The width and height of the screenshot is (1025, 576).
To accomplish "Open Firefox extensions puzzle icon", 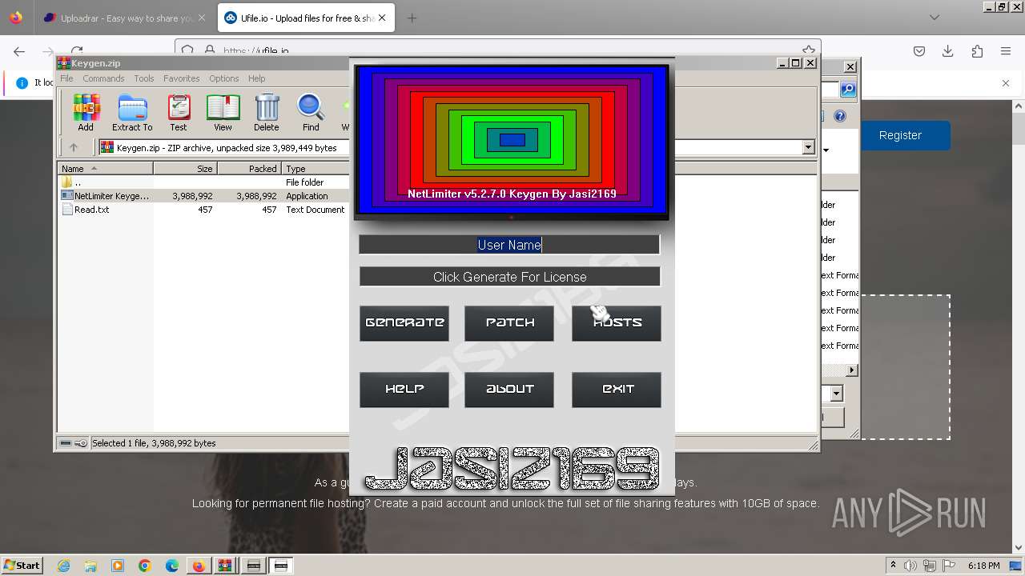I will coord(977,51).
